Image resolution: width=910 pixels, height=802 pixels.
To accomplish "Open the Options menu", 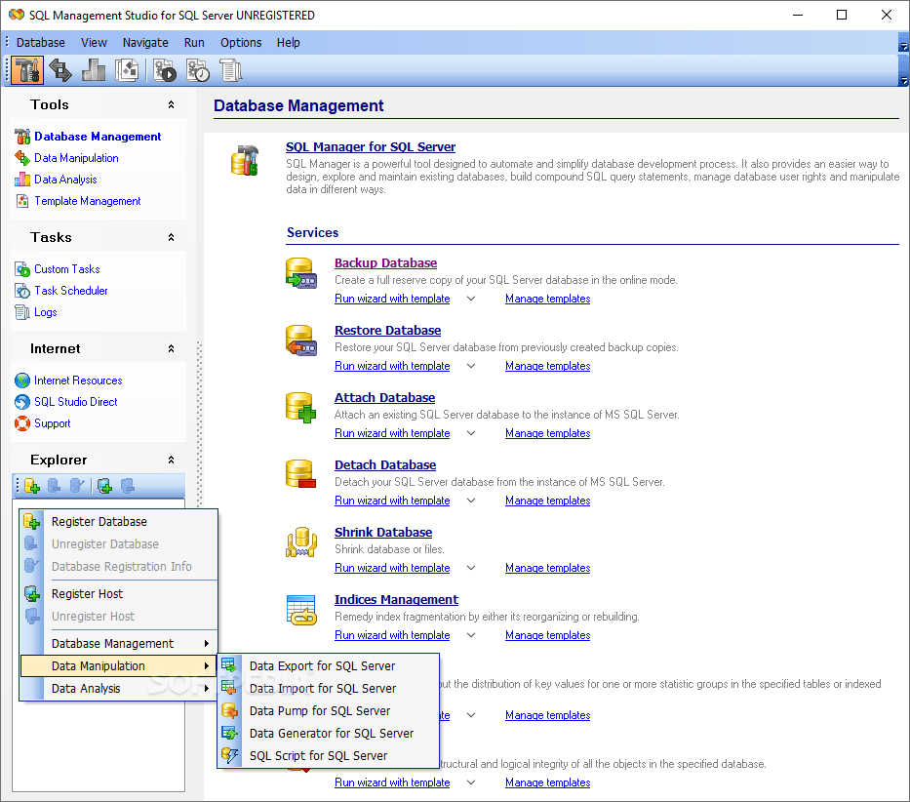I will pyautogui.click(x=240, y=42).
